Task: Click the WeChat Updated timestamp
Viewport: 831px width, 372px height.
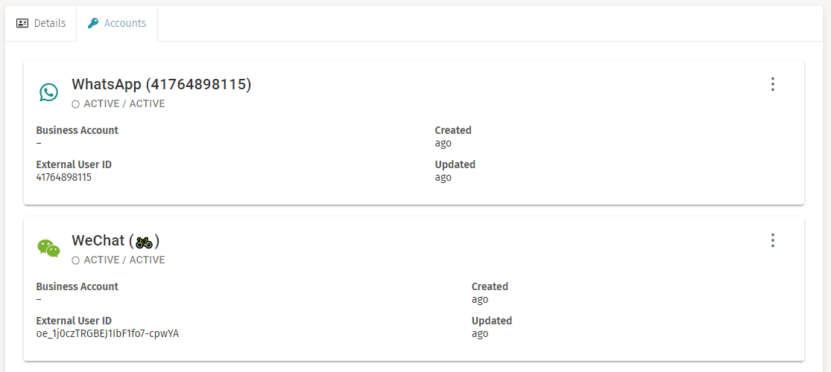Action: (x=480, y=334)
